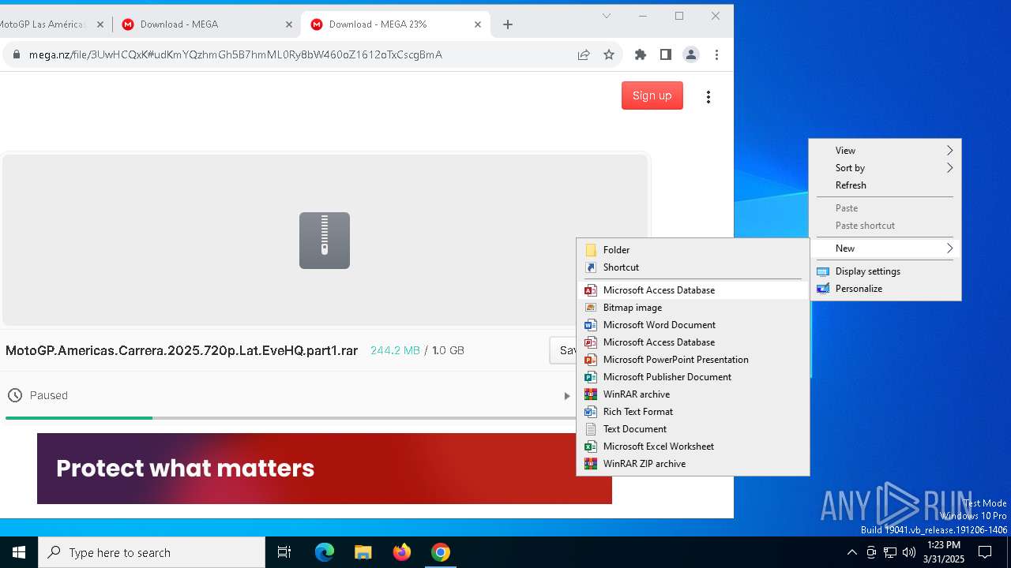This screenshot has width=1011, height=568.
Task: Open the volume speaker tray icon
Action: click(909, 552)
